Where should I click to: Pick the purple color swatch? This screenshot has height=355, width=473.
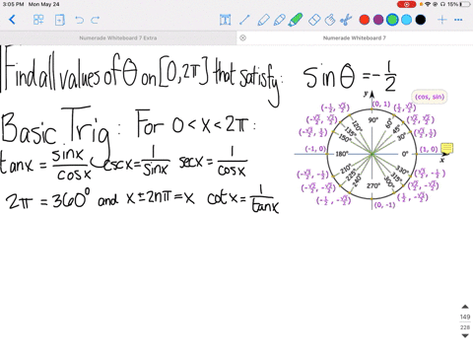point(378,20)
